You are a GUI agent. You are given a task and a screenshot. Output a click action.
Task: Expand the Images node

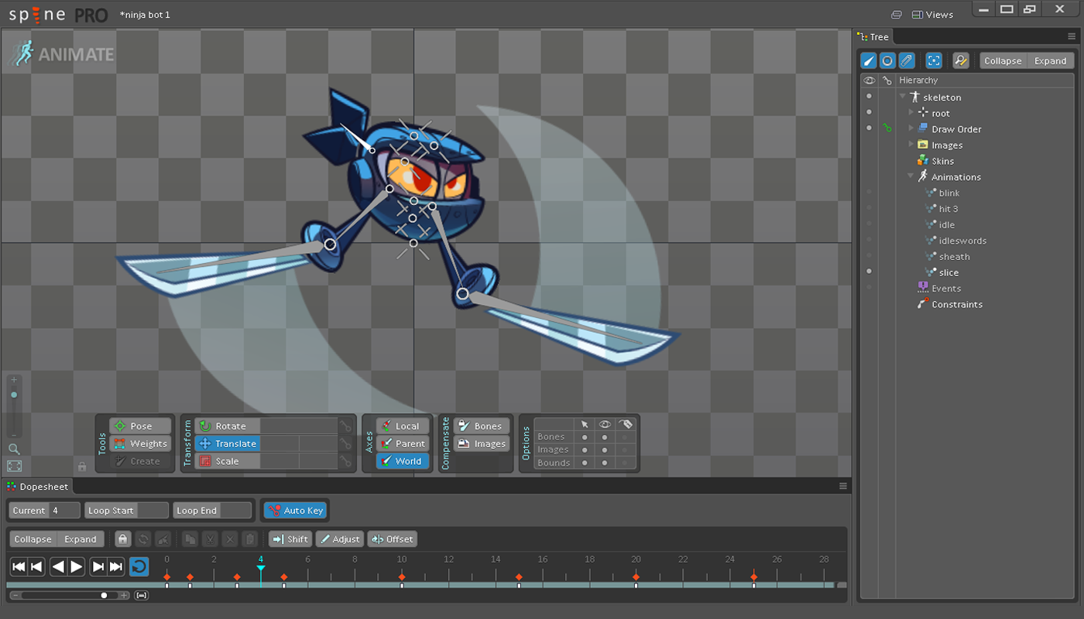(x=911, y=145)
